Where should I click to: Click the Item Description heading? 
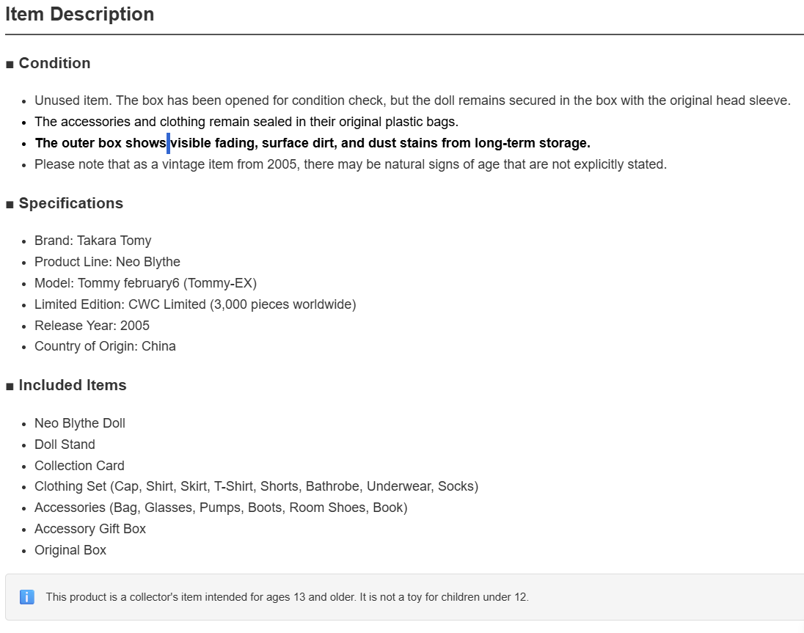tap(80, 15)
